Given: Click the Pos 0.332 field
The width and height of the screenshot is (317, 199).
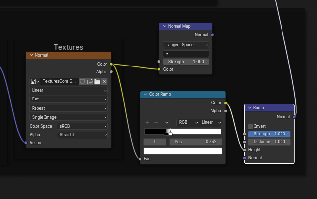Looking at the screenshot, I should click(x=196, y=142).
